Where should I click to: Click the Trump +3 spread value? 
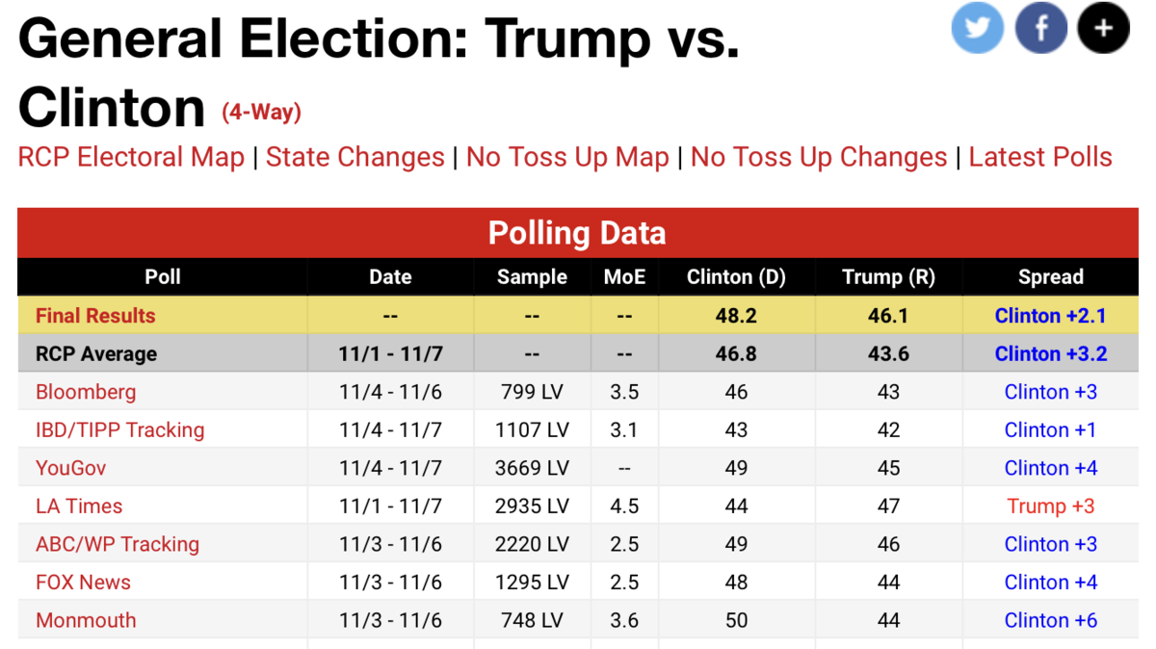[x=1050, y=506]
